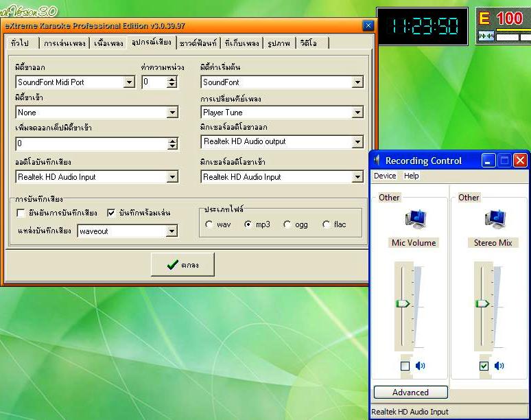
Task: Choose the flac file type option
Action: pyautogui.click(x=327, y=224)
